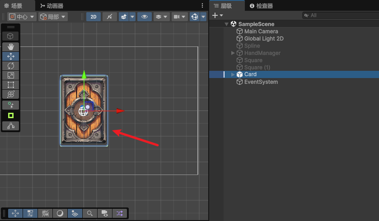
Task: Select EventSystem object
Action: point(261,82)
